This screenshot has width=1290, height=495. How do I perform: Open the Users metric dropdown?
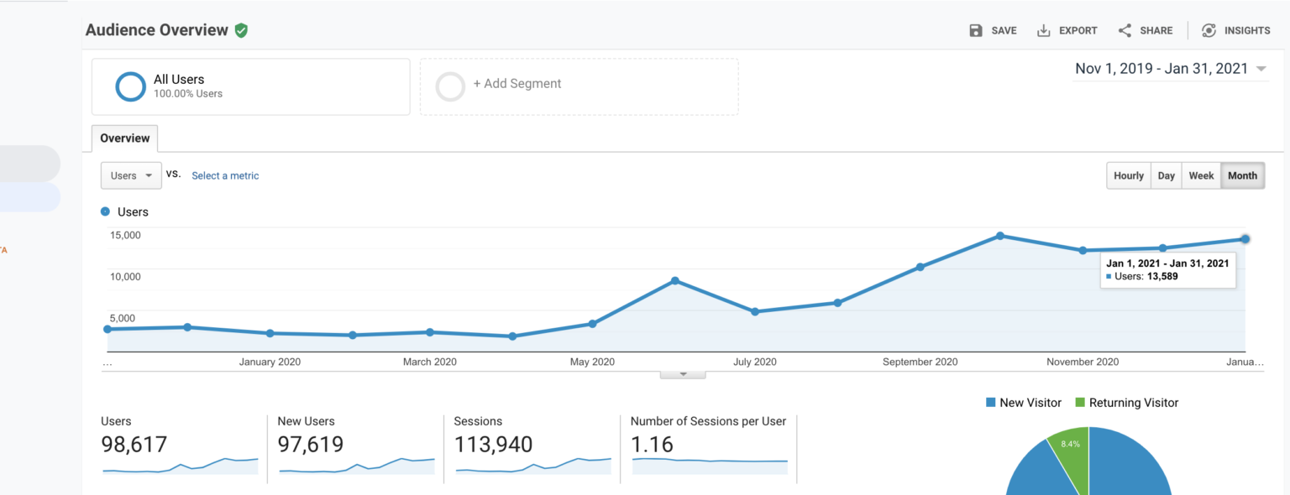pyautogui.click(x=131, y=175)
